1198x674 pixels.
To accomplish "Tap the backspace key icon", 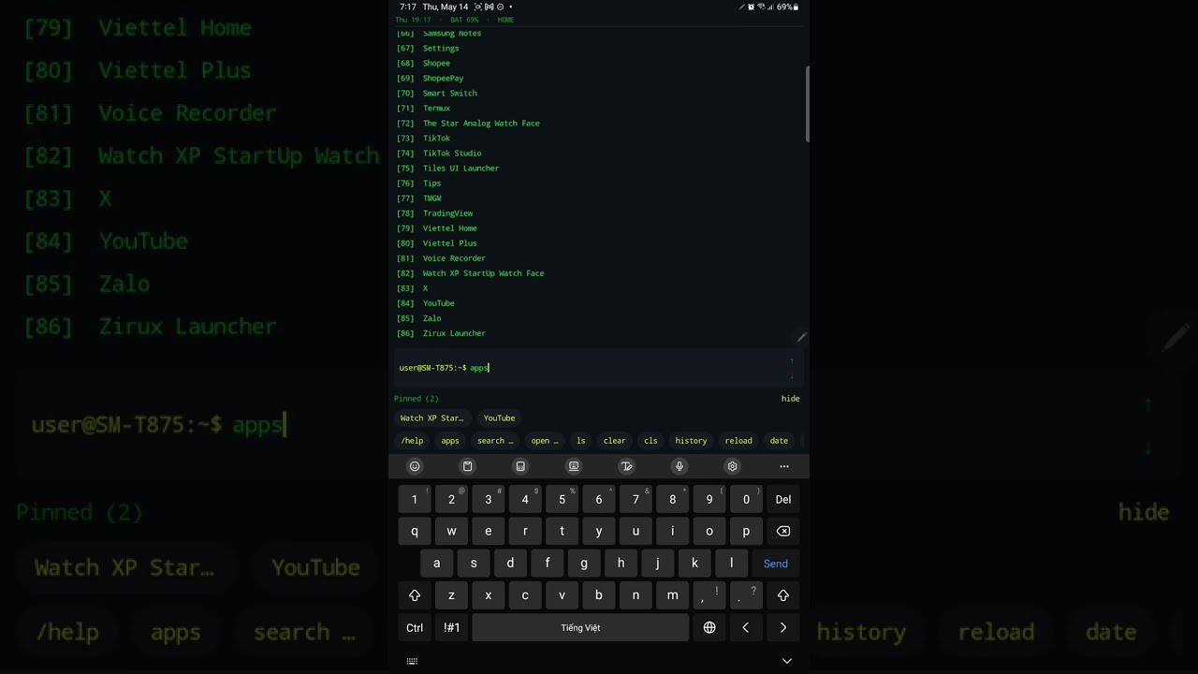I will coord(783,531).
